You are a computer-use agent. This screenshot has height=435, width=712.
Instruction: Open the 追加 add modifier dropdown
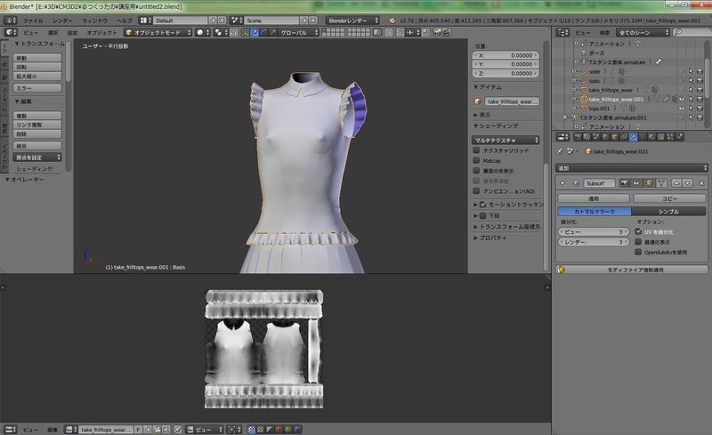pos(632,167)
